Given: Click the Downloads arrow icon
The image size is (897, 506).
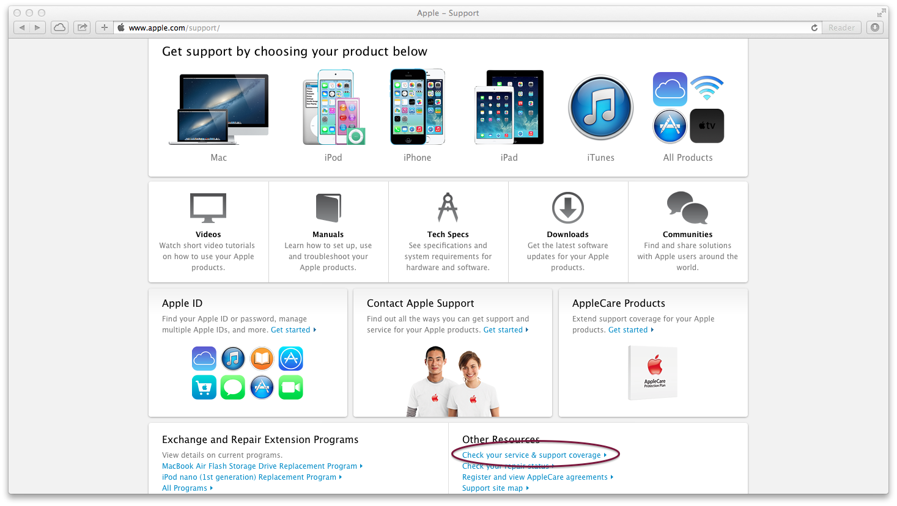Looking at the screenshot, I should (x=567, y=207).
